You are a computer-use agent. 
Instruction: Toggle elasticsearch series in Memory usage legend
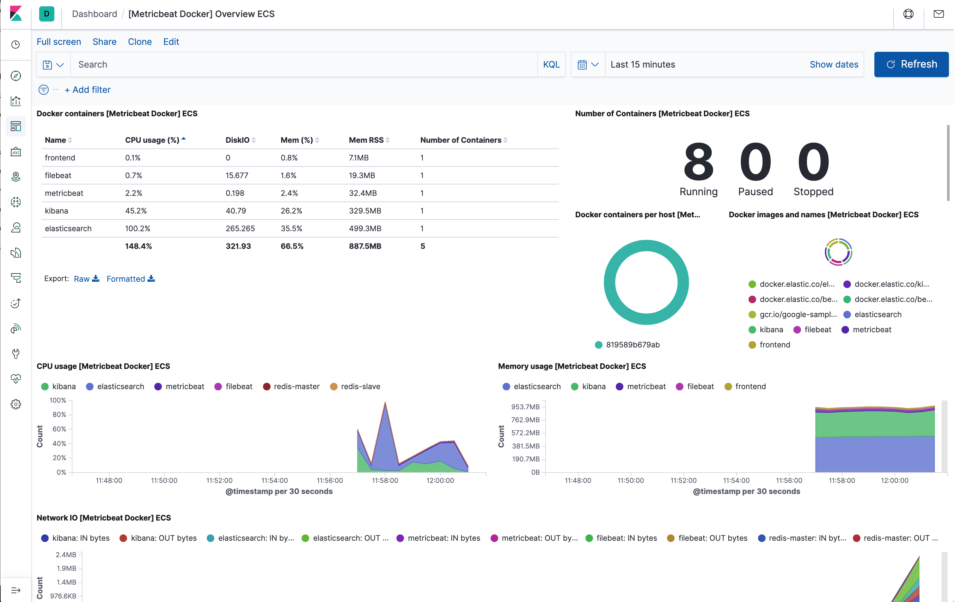(x=537, y=386)
